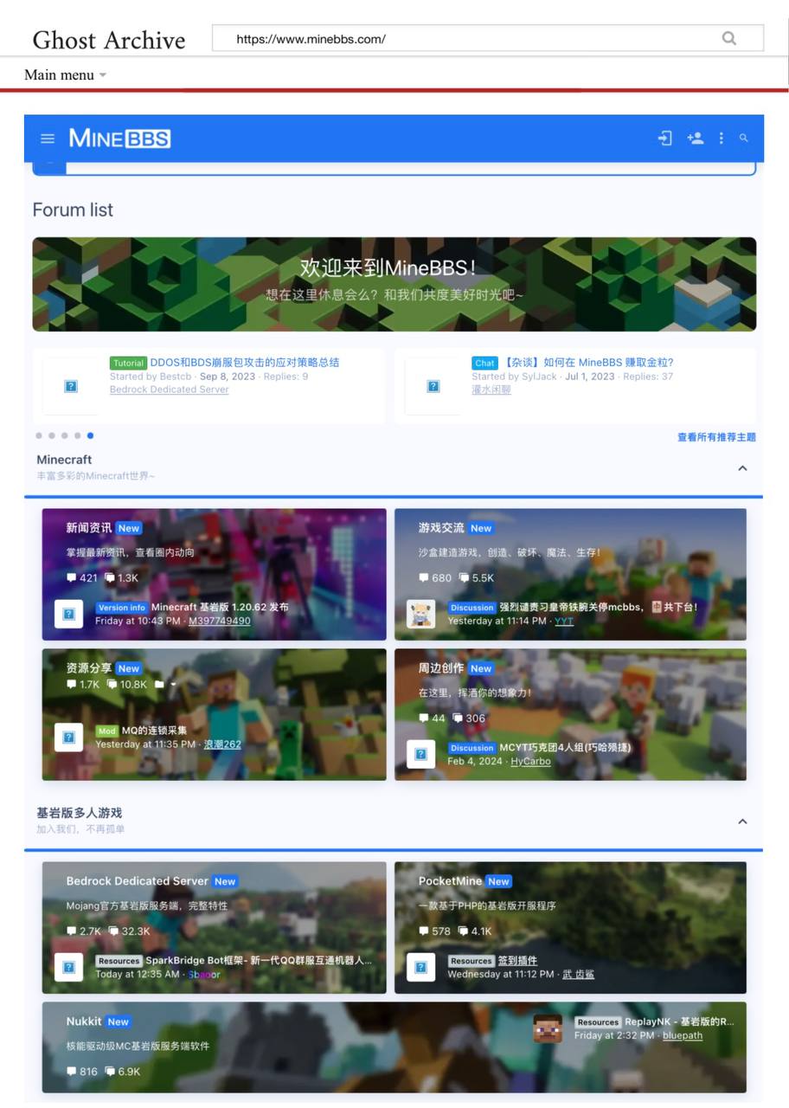The height and width of the screenshot is (1108, 789).
Task: Click the threads icon beside 44
Action: pyautogui.click(x=423, y=718)
